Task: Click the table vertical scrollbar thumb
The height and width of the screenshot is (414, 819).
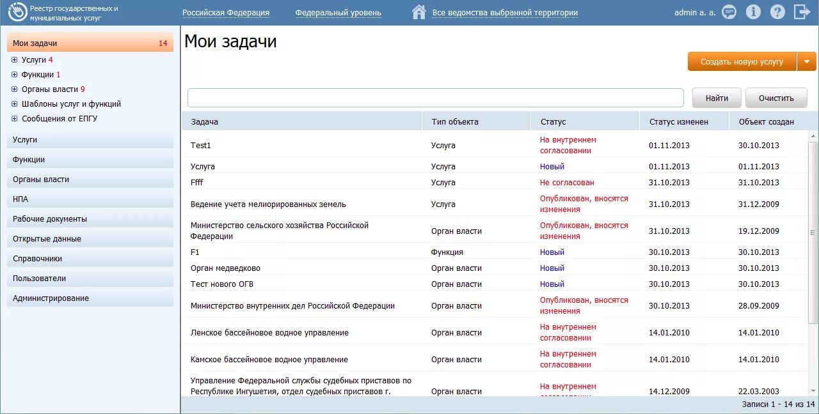Action: pos(813,233)
